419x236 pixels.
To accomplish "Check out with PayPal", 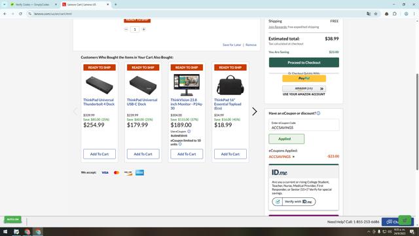I will pyautogui.click(x=304, y=79).
